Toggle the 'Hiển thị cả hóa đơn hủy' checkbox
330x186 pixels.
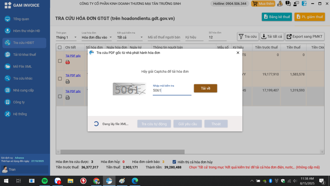click(x=174, y=162)
